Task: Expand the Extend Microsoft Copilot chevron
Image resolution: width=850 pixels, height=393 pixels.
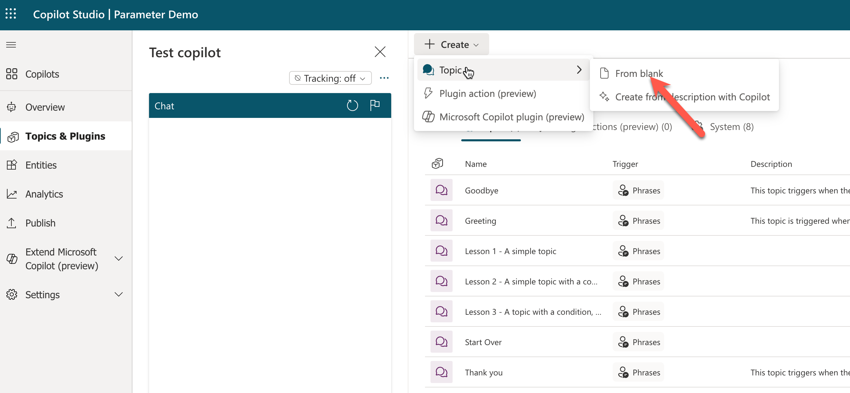Action: pos(119,259)
